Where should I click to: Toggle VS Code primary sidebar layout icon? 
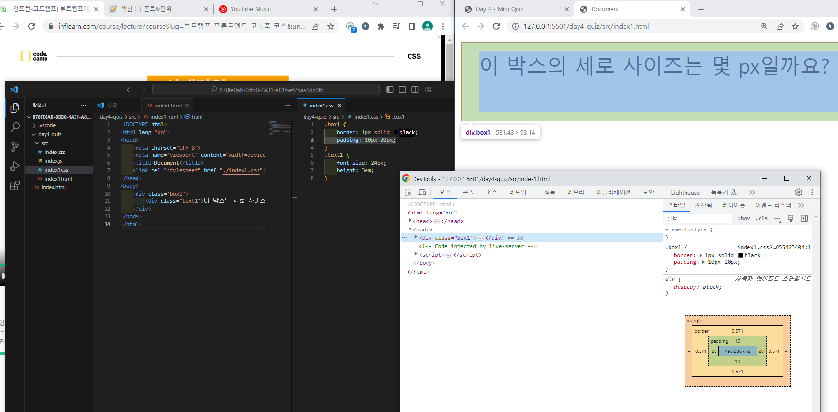pyautogui.click(x=390, y=90)
